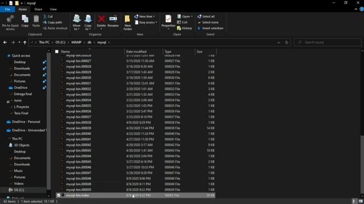Navigate to MAMP in address breadcrumb
The width and height of the screenshot is (364, 204).
pos(76,42)
